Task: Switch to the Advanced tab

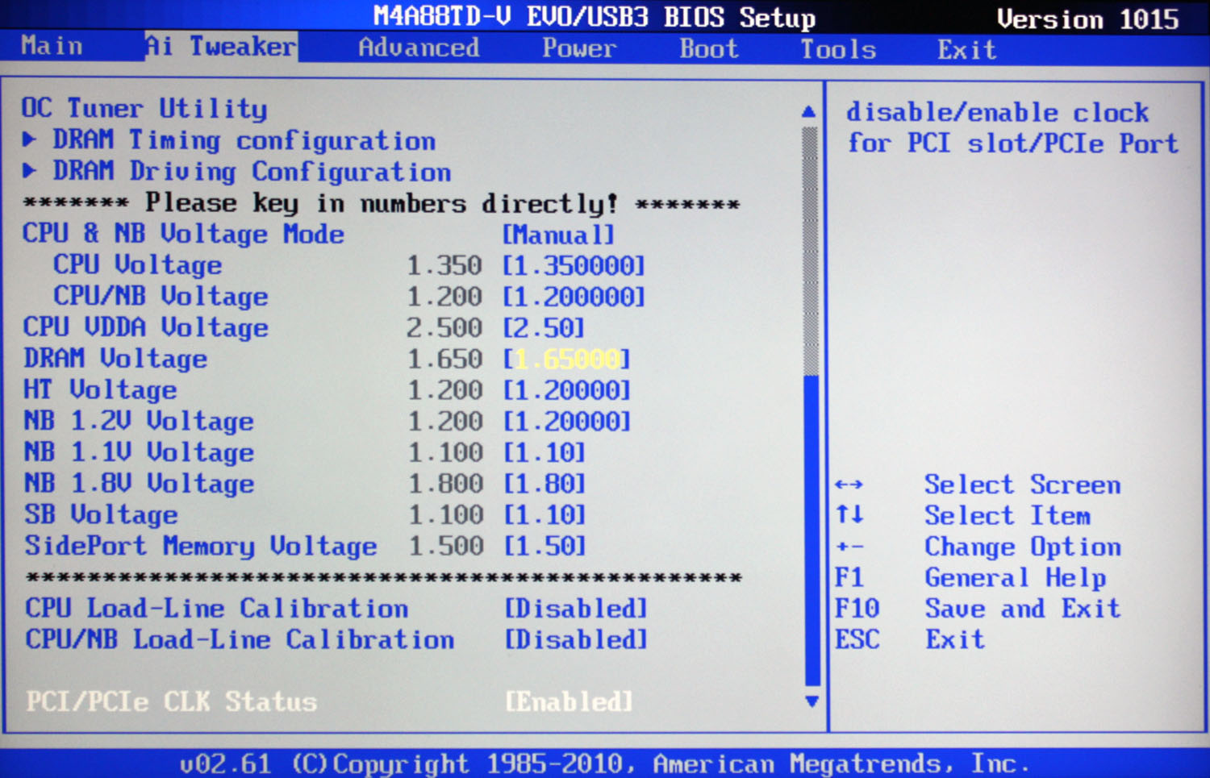Action: 419,48
